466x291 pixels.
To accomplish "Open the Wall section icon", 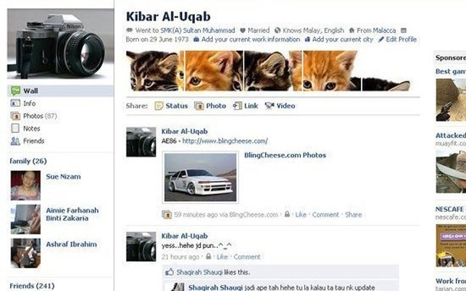I will click(15, 91).
